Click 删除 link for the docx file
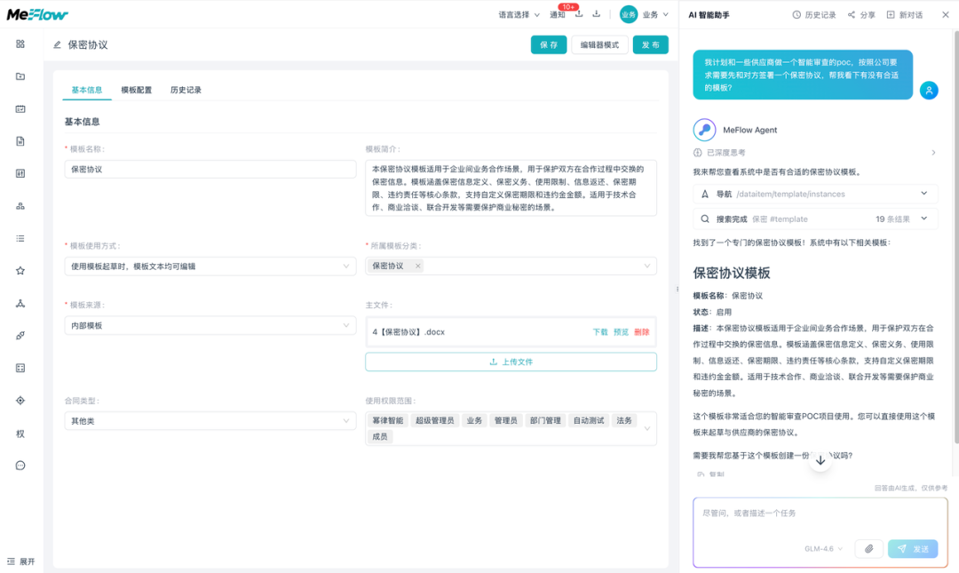The image size is (959, 573). [642, 331]
